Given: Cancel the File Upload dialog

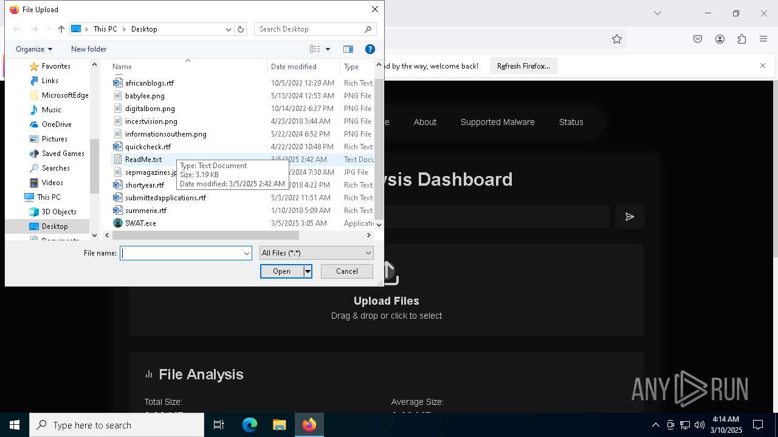Looking at the screenshot, I should [347, 271].
